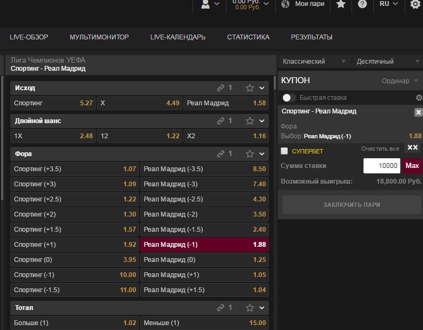Click the link icon in Фора header
423x330 pixels.
(221, 153)
